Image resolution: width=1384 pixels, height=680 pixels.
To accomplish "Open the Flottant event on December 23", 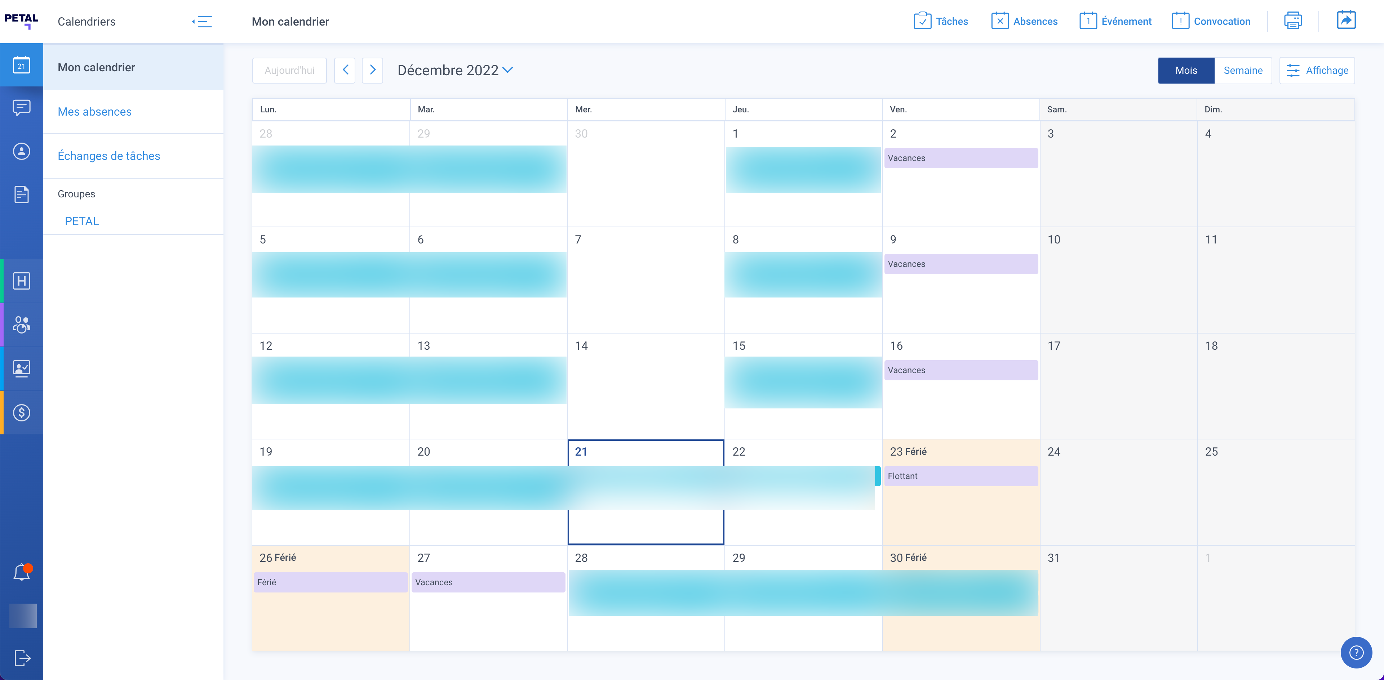I will (961, 476).
